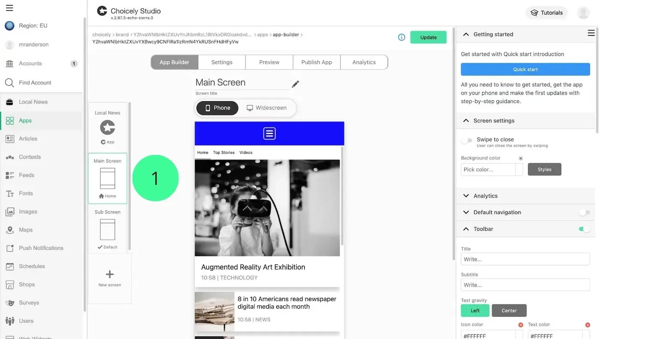Screen dimensions: 659x339
Task: Open Accounts via its bank icon
Action: pyautogui.click(x=9, y=63)
